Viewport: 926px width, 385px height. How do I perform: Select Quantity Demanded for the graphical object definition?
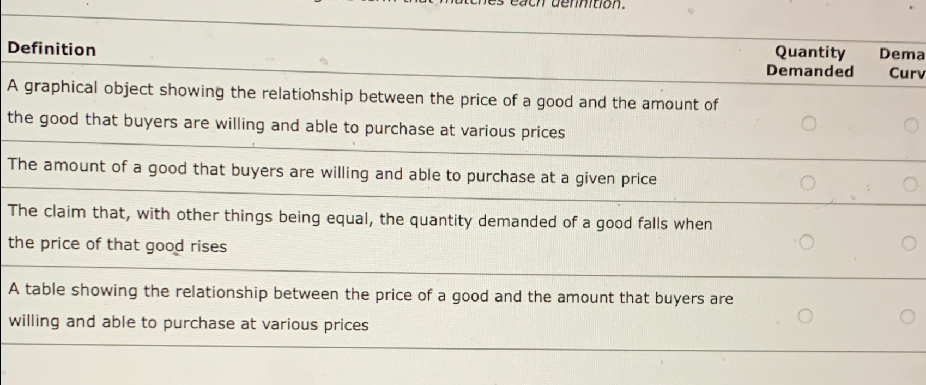tap(809, 124)
